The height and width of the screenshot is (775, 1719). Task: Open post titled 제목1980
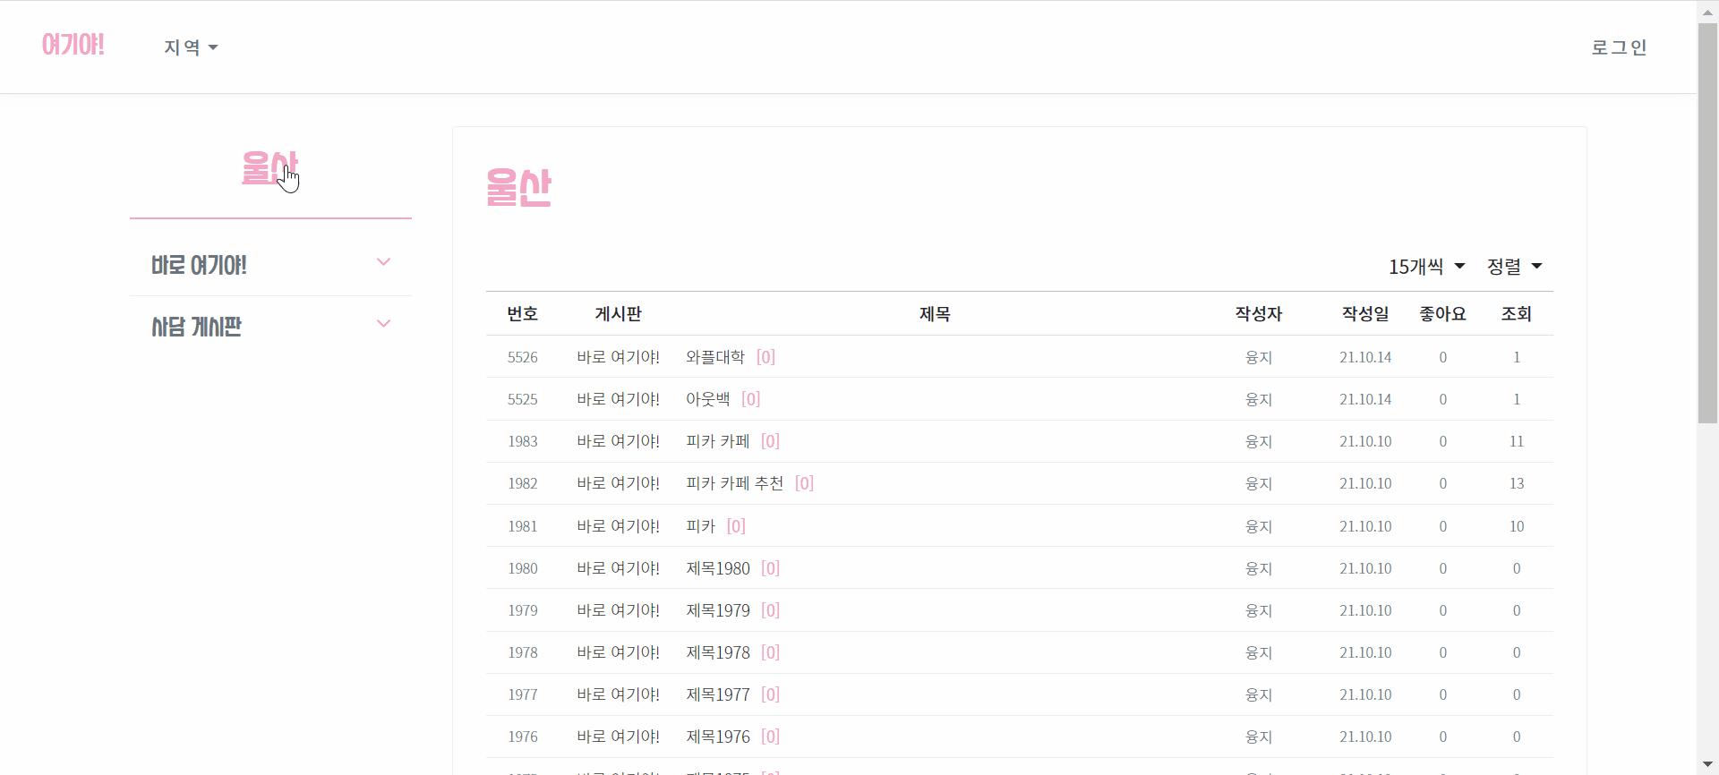point(718,568)
